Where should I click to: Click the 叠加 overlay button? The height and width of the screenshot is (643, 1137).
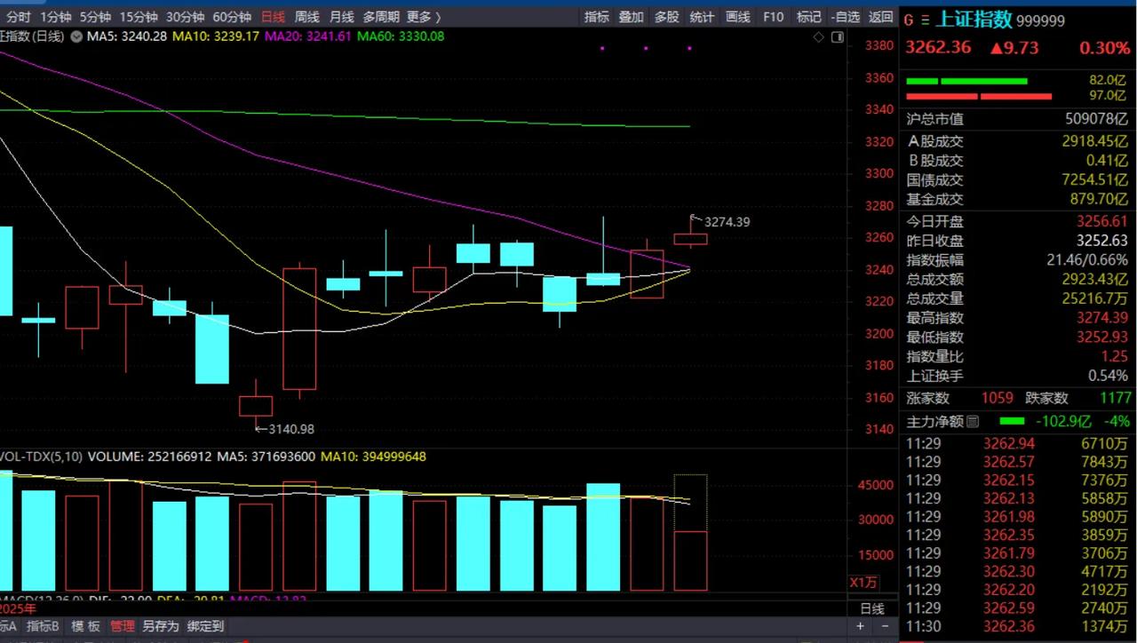[x=632, y=17]
